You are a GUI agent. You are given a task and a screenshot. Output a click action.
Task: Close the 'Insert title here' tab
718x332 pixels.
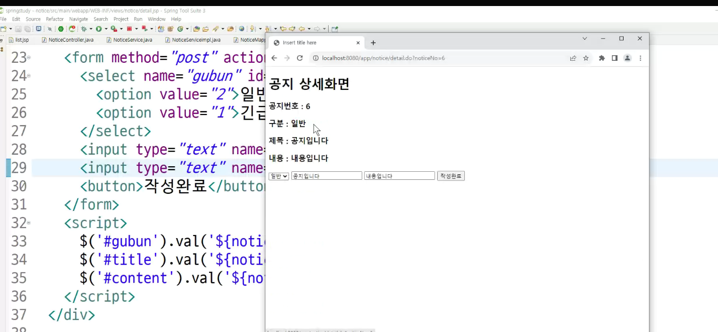(x=358, y=43)
